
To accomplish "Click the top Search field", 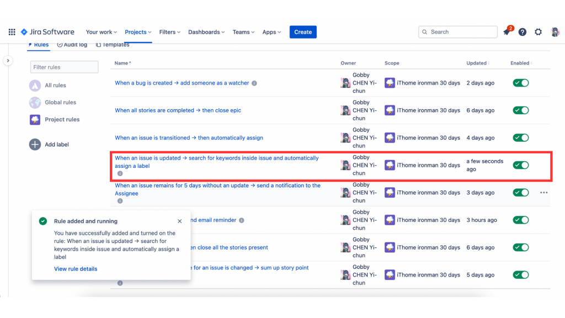I will pyautogui.click(x=458, y=32).
